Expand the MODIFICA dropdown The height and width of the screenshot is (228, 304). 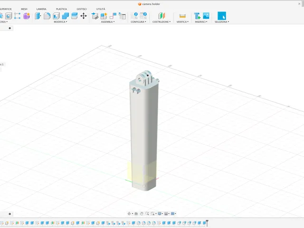pyautogui.click(x=60, y=22)
